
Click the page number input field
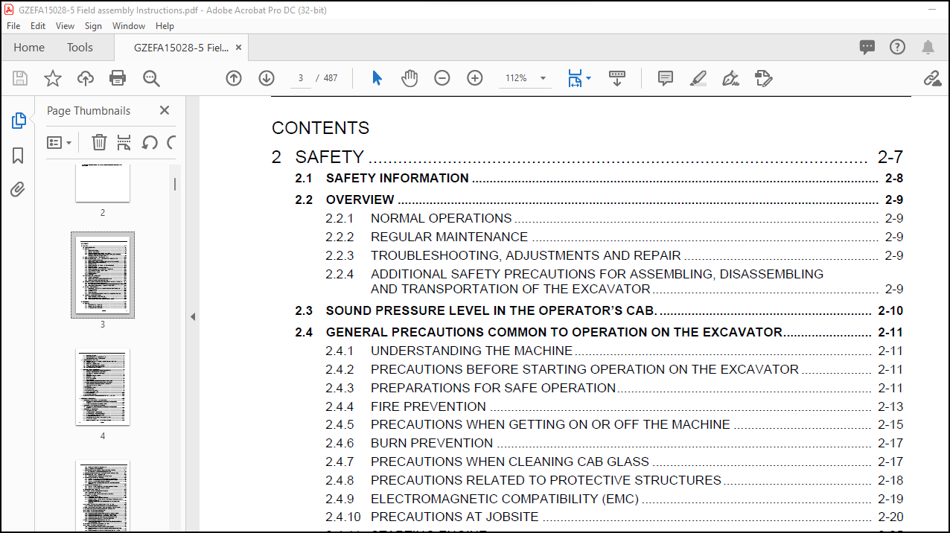301,78
